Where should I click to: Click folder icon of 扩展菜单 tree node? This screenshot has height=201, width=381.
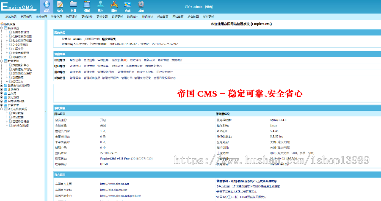tap(6, 105)
